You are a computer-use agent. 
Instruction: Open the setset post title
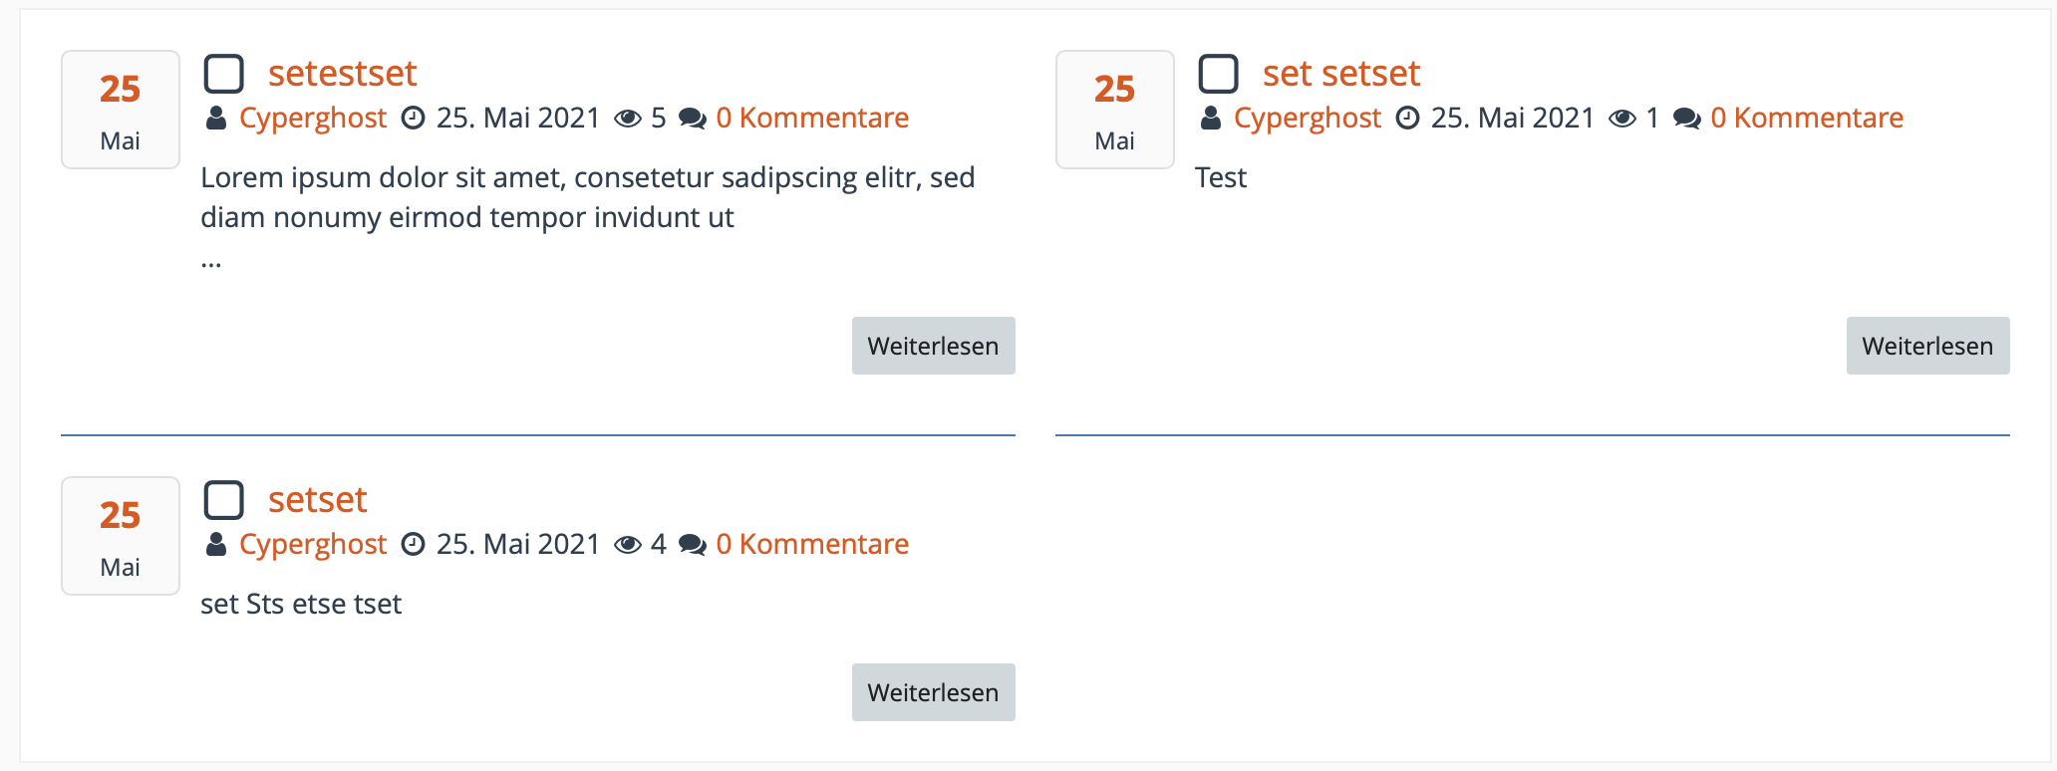(x=317, y=500)
